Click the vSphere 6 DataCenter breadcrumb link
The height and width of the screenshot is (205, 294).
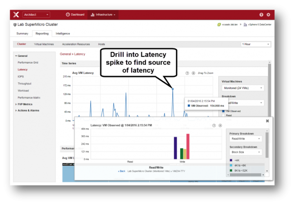click(x=260, y=25)
